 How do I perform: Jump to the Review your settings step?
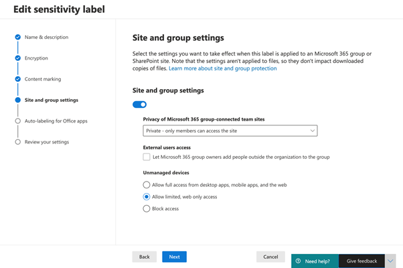tap(47, 142)
